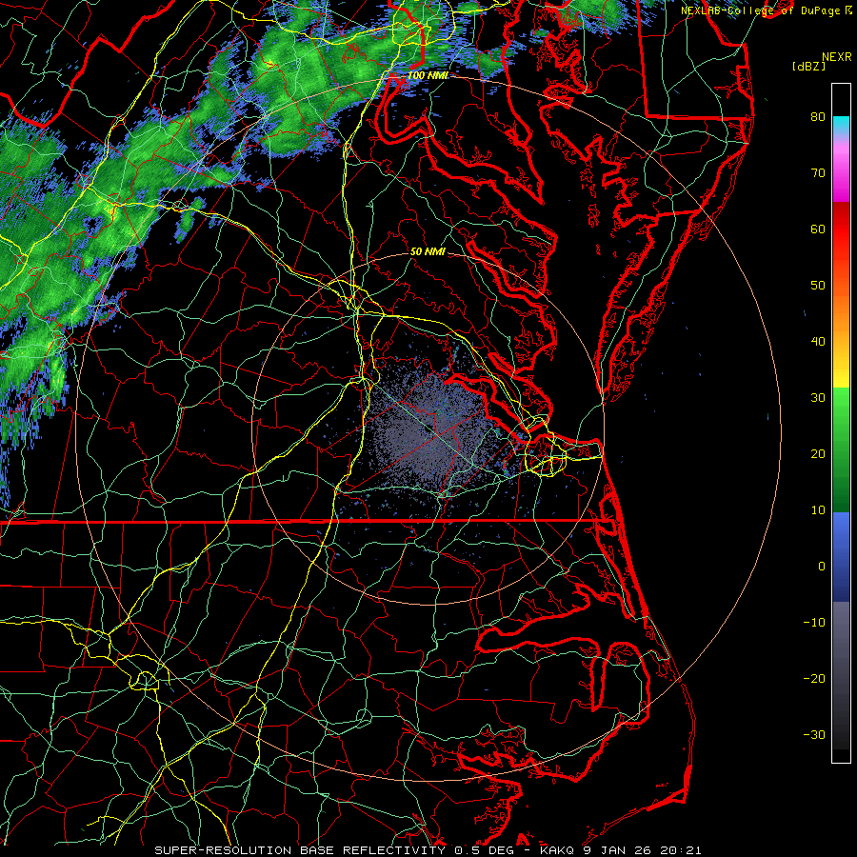
Task: Click the 50 NMI range ring label
Action: click(428, 252)
